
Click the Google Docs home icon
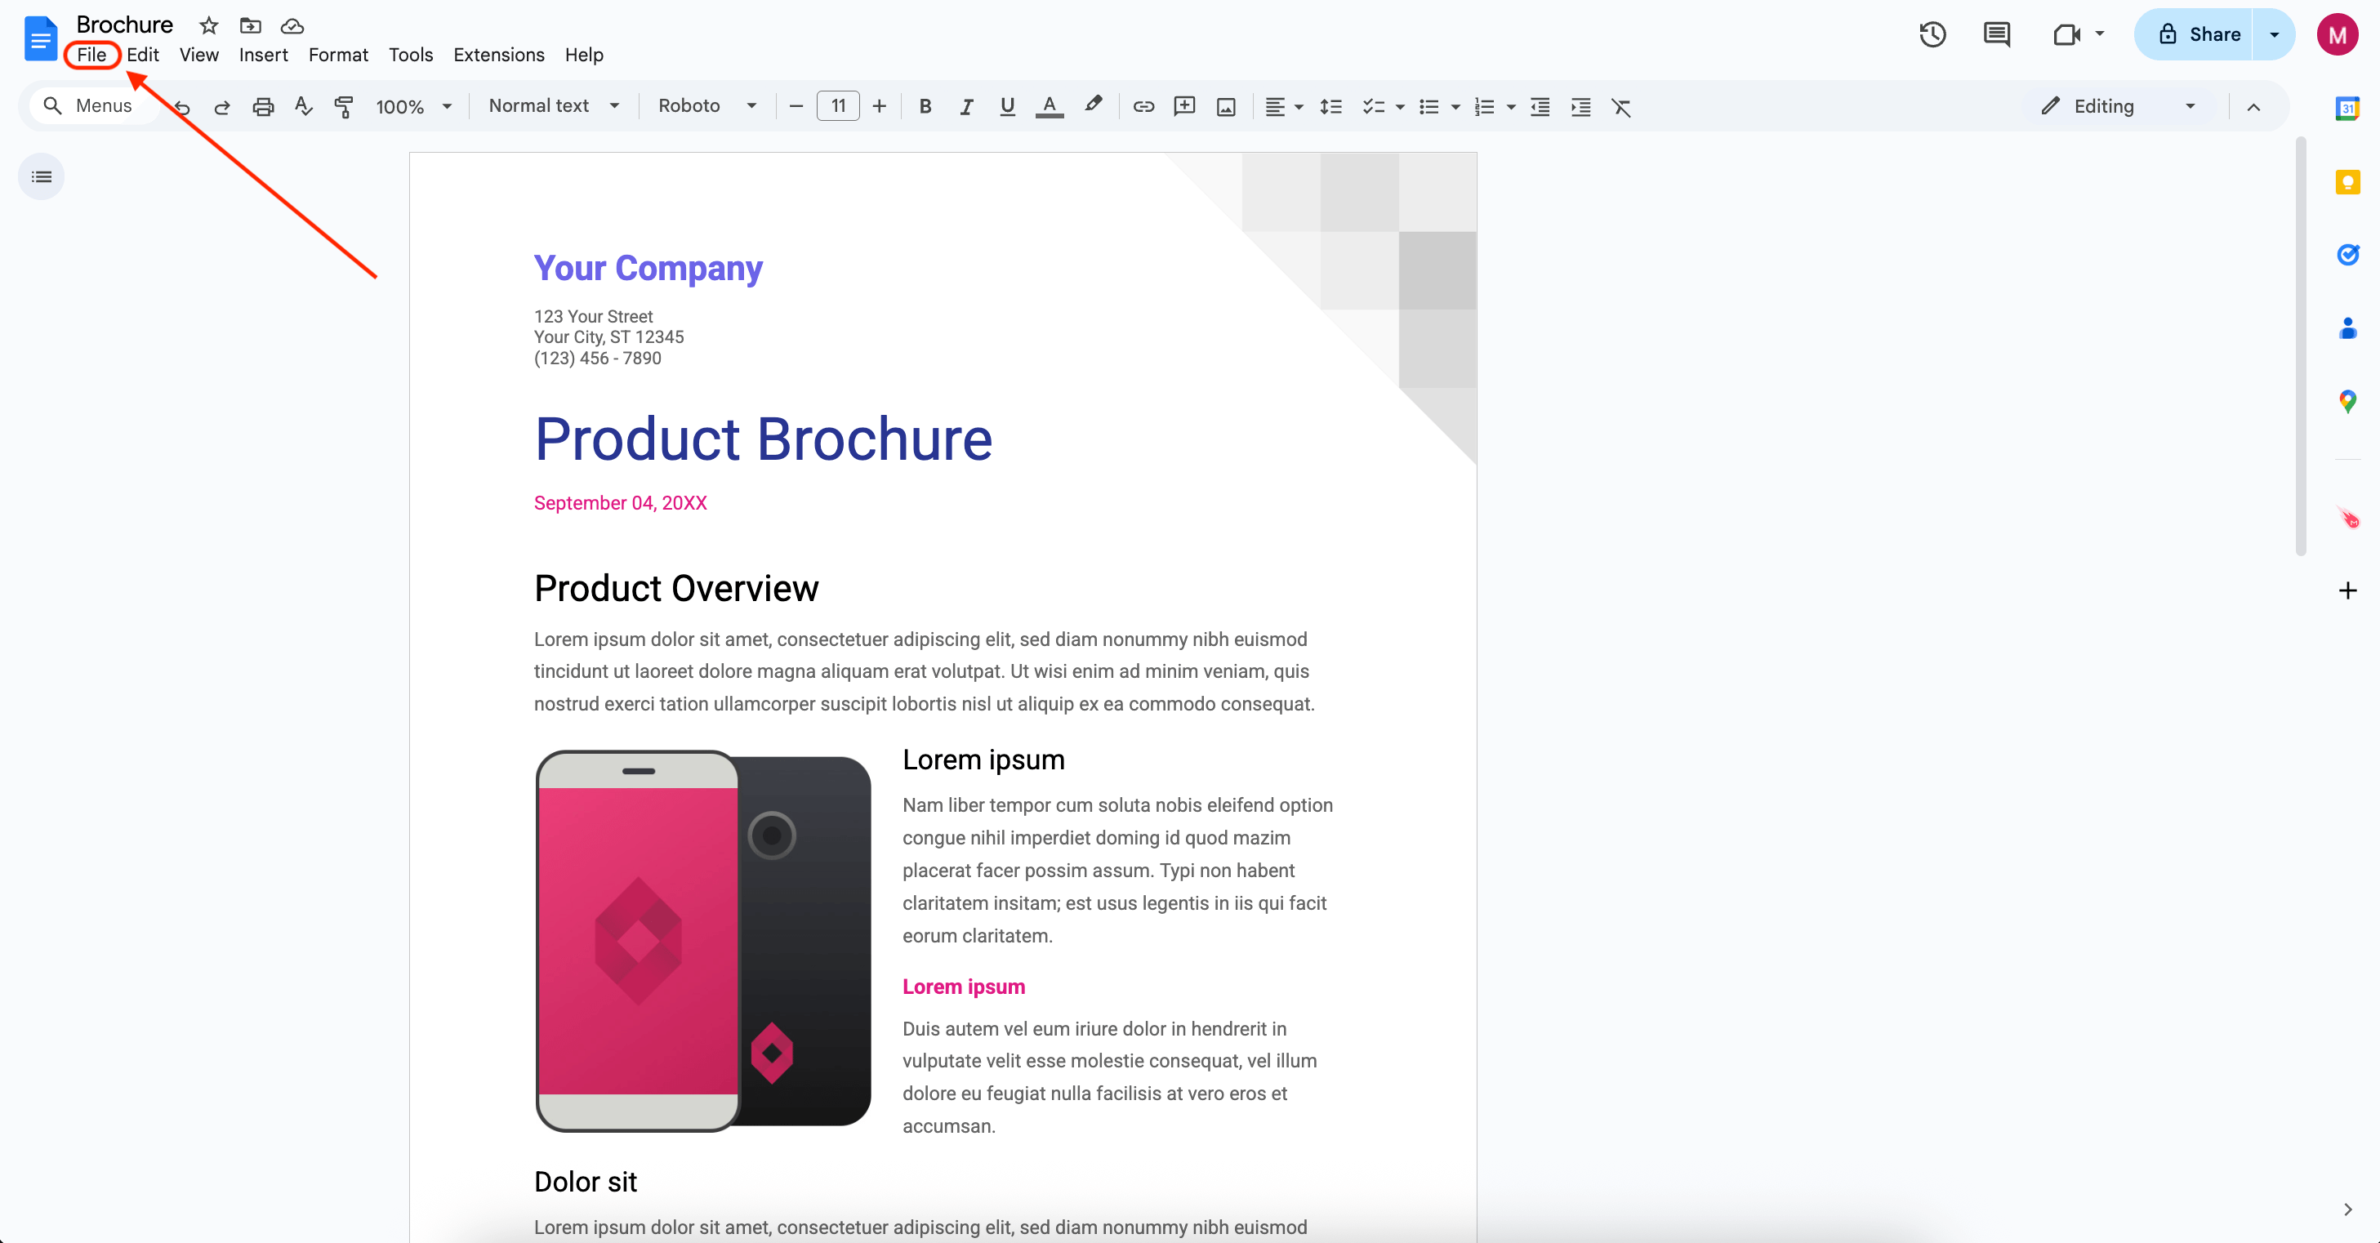point(40,39)
